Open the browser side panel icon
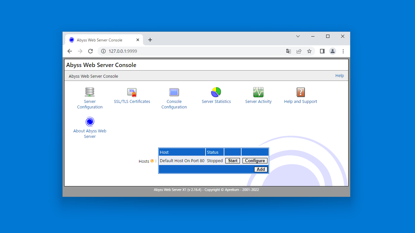 [322, 51]
